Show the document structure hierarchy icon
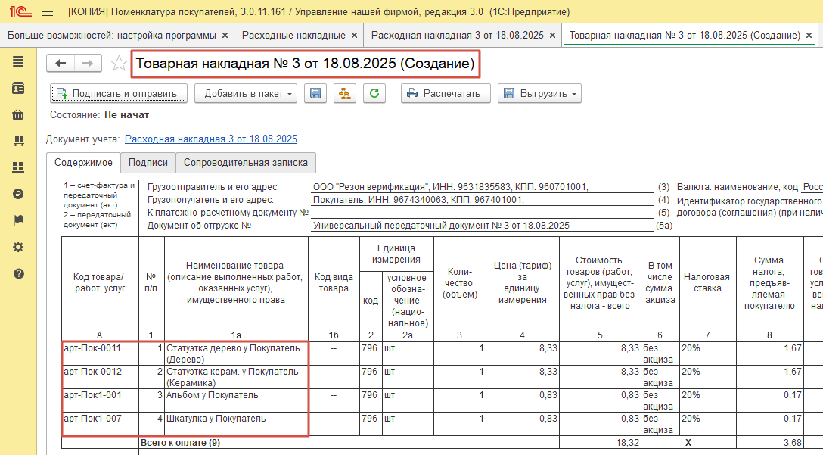This screenshot has height=455, width=823. pos(345,94)
